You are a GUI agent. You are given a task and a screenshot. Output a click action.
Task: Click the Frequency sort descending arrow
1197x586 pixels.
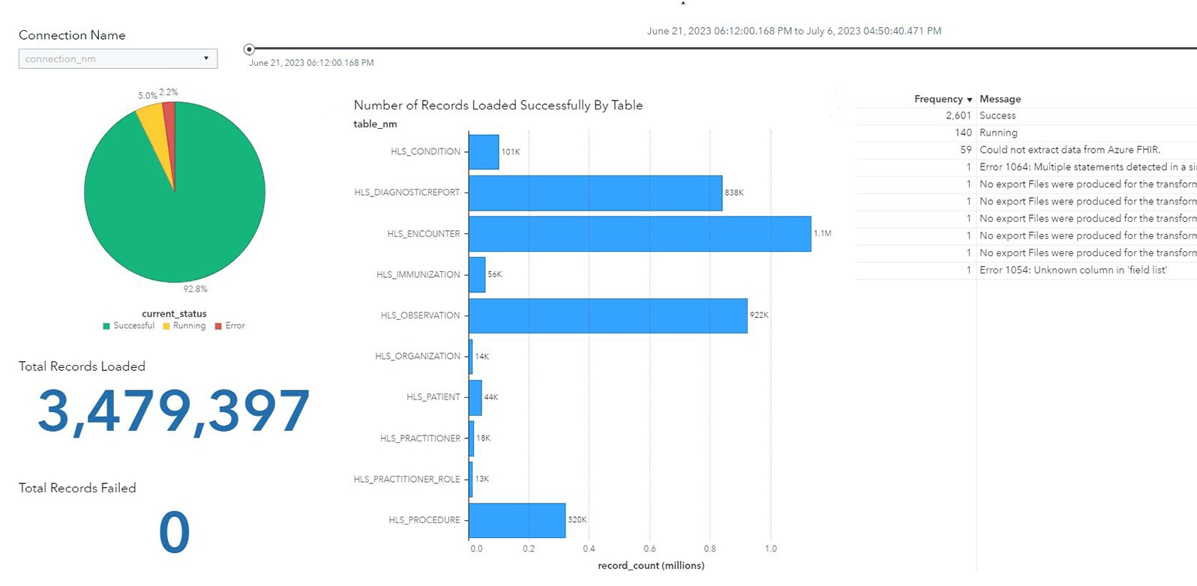click(970, 100)
